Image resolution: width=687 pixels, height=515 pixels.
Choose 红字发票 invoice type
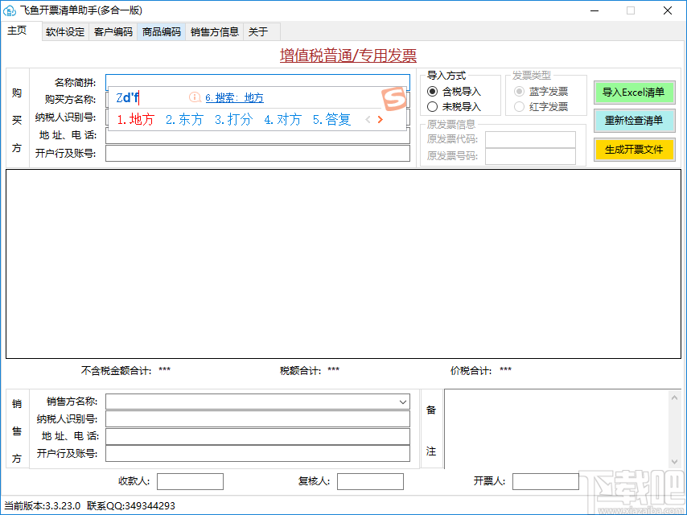pos(541,106)
